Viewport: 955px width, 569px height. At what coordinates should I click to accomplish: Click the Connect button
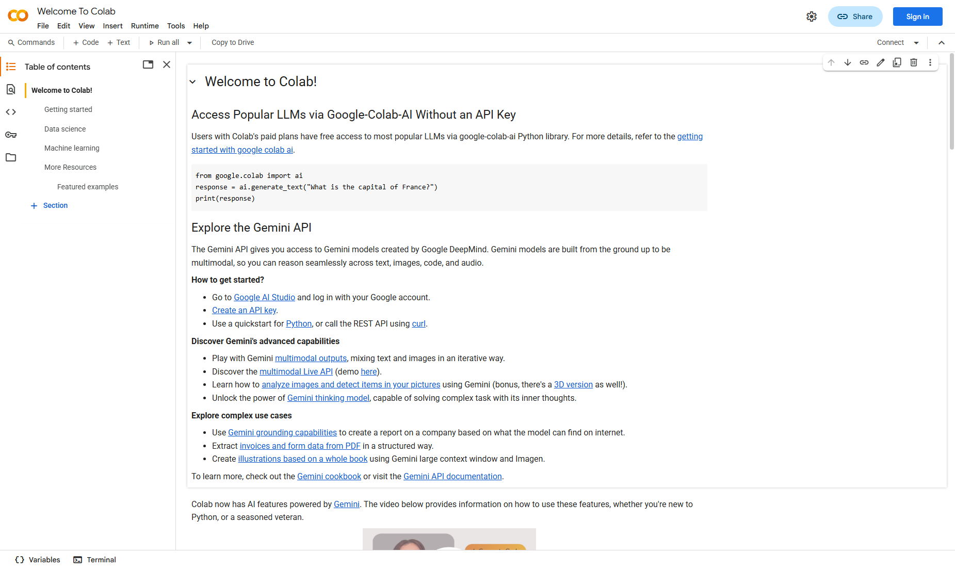coord(891,42)
